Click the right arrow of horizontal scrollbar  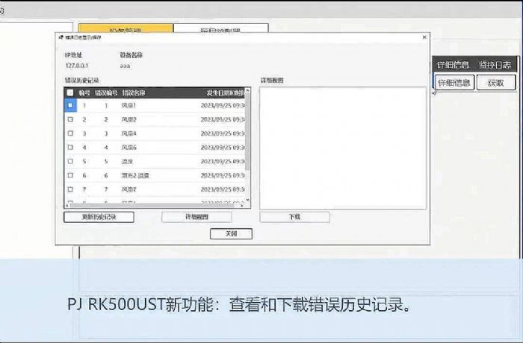coord(241,206)
